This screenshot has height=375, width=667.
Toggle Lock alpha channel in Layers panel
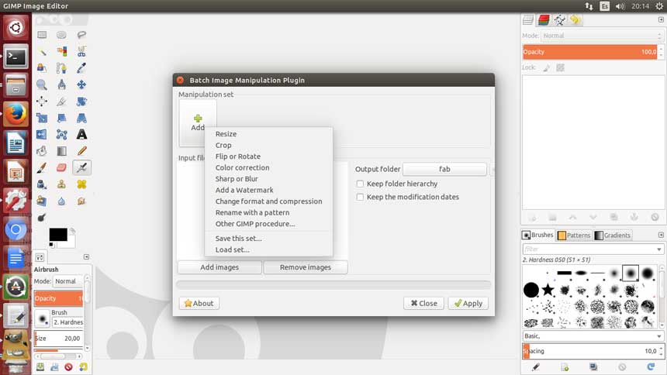pyautogui.click(x=560, y=67)
